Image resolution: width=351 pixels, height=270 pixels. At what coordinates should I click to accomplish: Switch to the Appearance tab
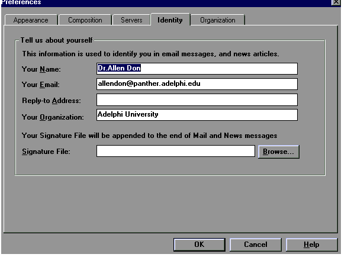[31, 20]
